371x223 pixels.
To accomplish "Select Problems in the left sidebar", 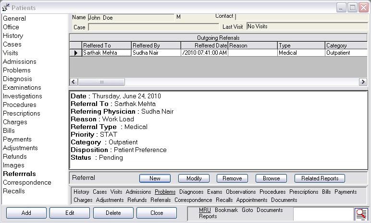I will tap(17, 70).
